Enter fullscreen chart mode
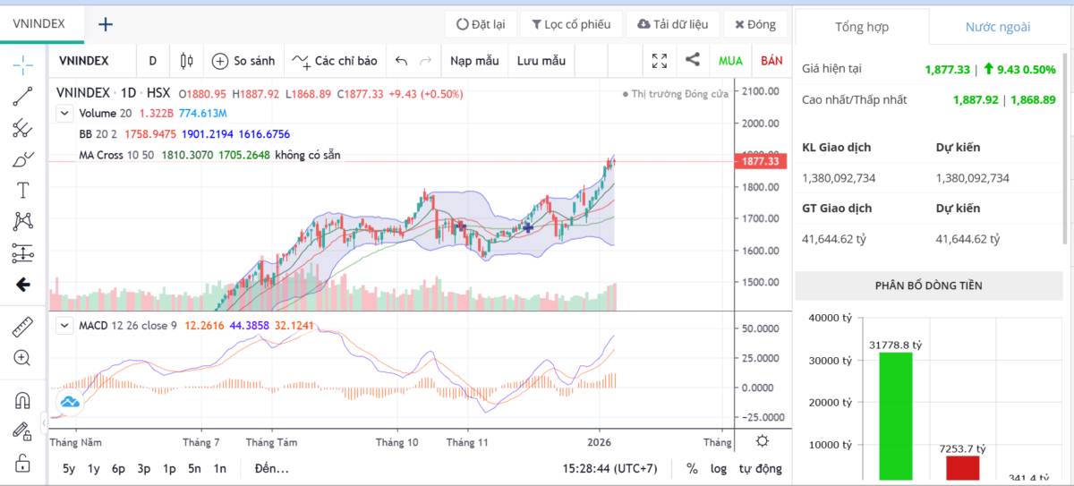The width and height of the screenshot is (1074, 486). click(660, 61)
